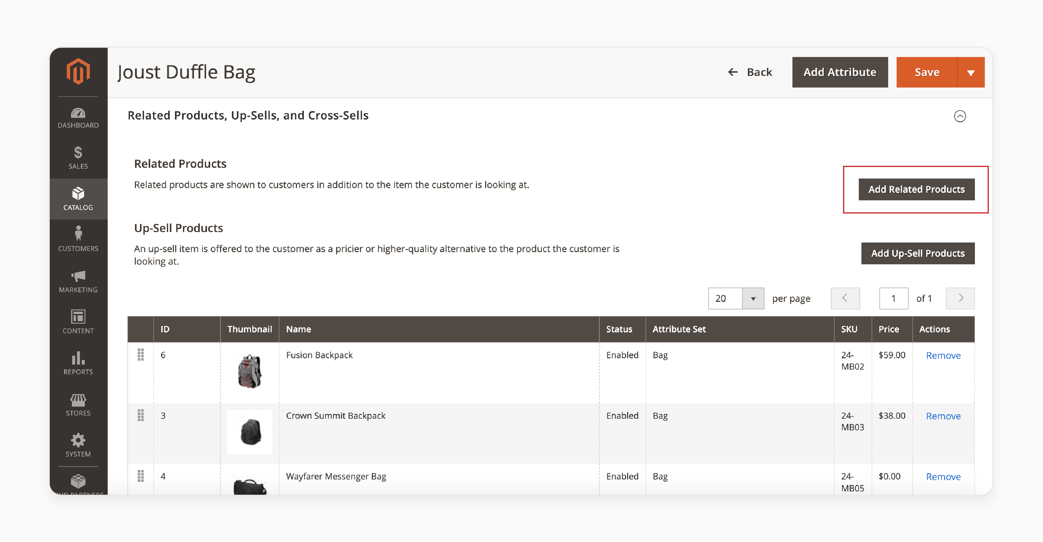Click the Attribute Set column header
This screenshot has height=542, width=1043.
740,329
